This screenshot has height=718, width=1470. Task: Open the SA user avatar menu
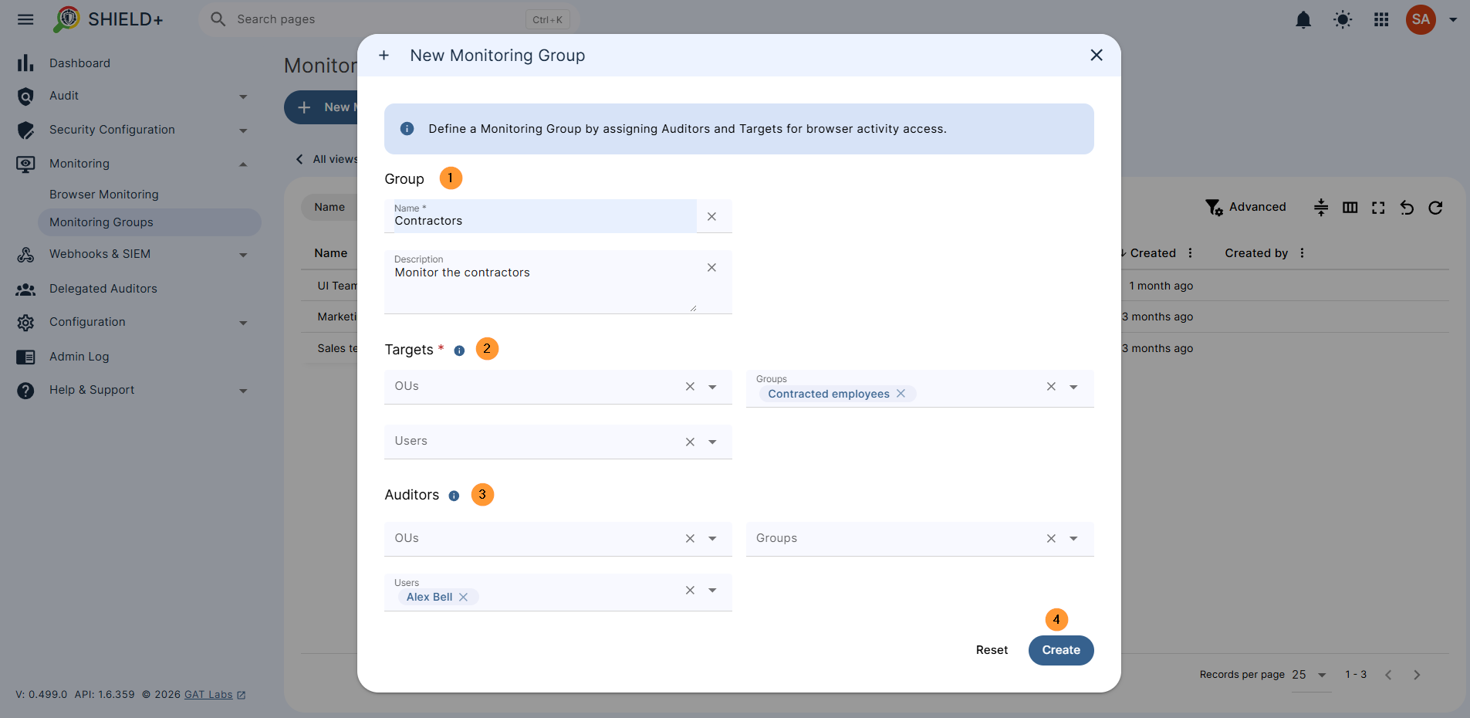(x=1421, y=19)
